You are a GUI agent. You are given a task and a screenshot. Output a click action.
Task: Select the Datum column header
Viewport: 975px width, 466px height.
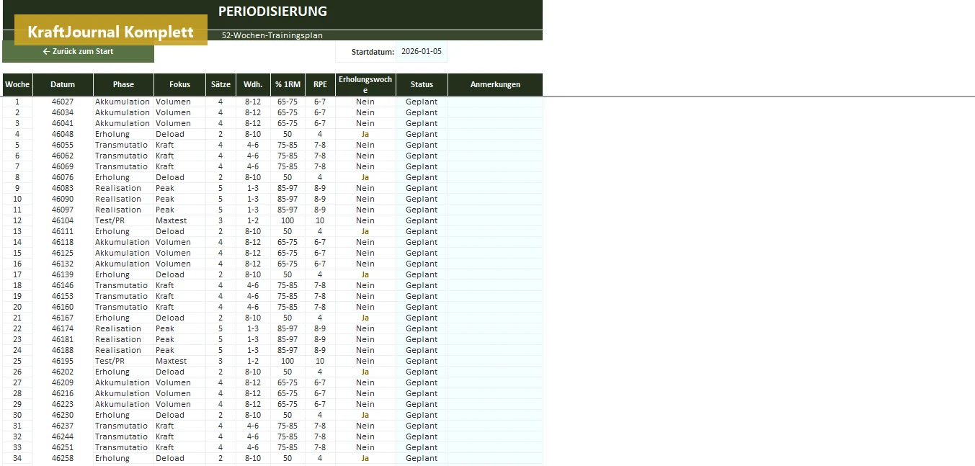click(63, 84)
